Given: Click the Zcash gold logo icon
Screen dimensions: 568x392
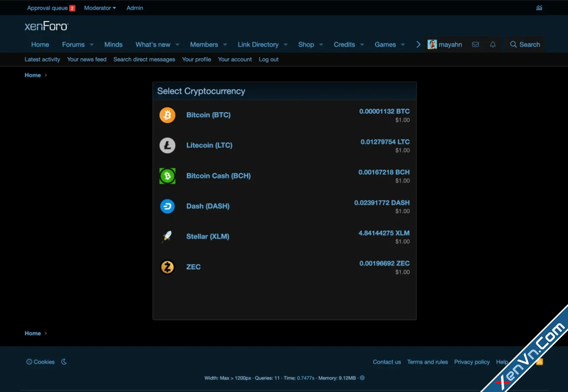Looking at the screenshot, I should (x=167, y=267).
